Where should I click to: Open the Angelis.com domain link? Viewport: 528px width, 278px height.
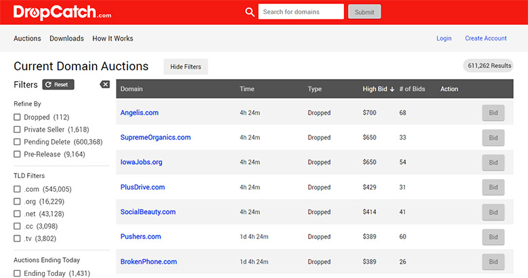coord(139,113)
